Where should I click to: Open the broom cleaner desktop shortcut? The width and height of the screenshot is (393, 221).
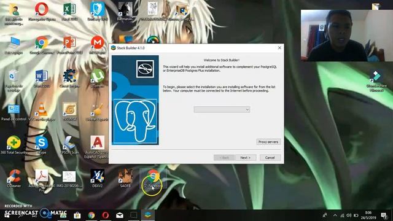click(x=97, y=112)
